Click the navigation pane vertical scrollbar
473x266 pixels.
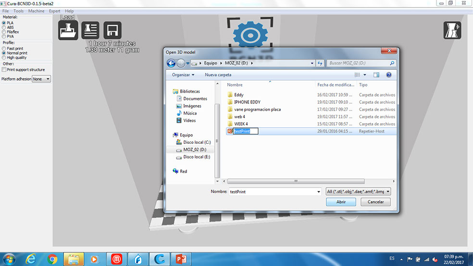click(x=217, y=141)
